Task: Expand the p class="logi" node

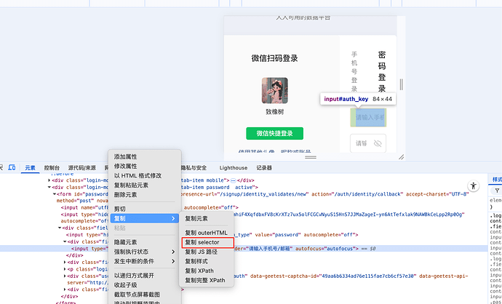Action: 65,269
